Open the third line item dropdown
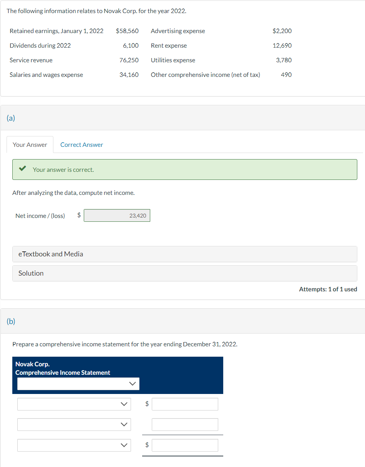The image size is (365, 467). click(74, 445)
